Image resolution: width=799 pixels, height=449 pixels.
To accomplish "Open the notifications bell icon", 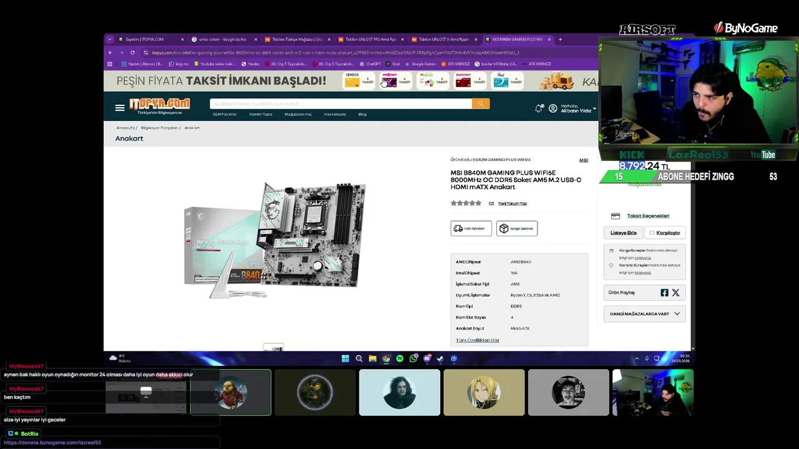I will pos(539,109).
